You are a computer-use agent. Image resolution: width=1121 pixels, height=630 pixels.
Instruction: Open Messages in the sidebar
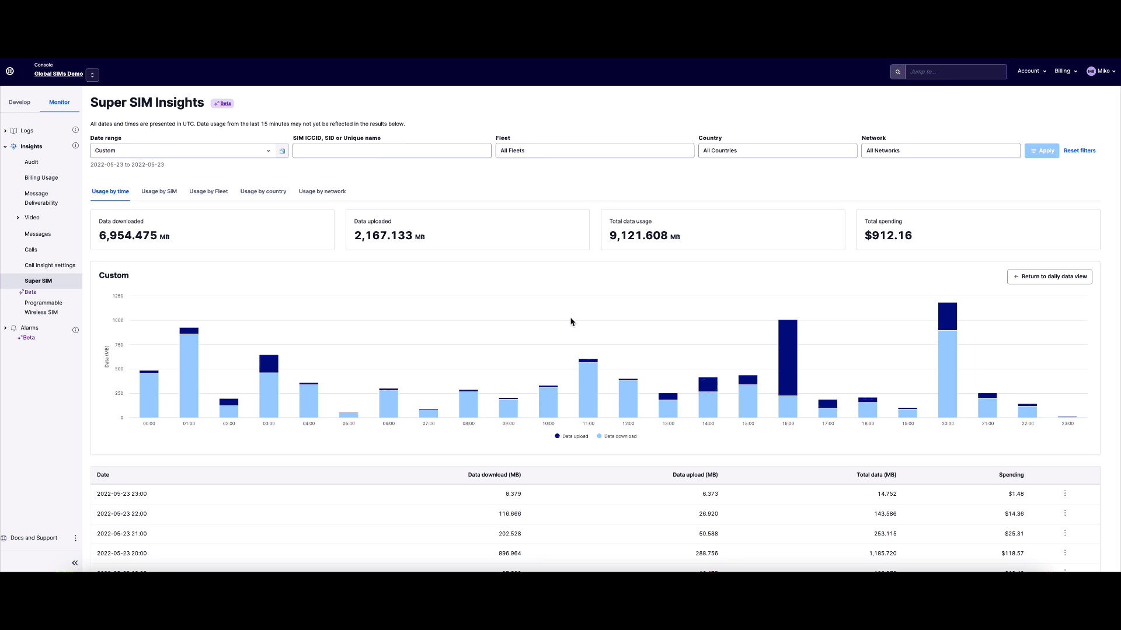point(37,234)
